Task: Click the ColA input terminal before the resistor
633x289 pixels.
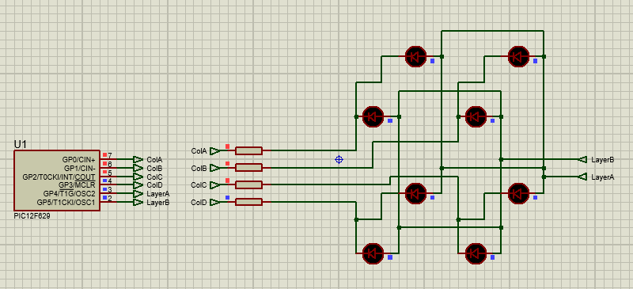Action: (x=215, y=150)
